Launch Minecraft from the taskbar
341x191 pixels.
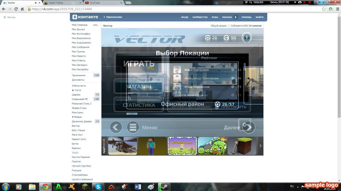(x=85, y=187)
